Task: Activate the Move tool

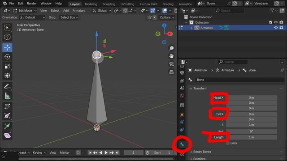Action: pos(7,47)
